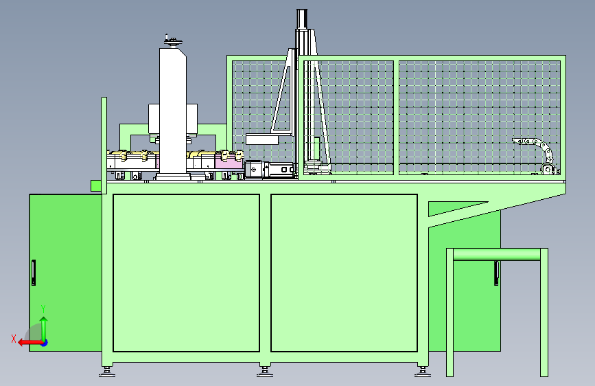
Task: Select the white rectangular plate under the triangular arm
Action: [262, 139]
